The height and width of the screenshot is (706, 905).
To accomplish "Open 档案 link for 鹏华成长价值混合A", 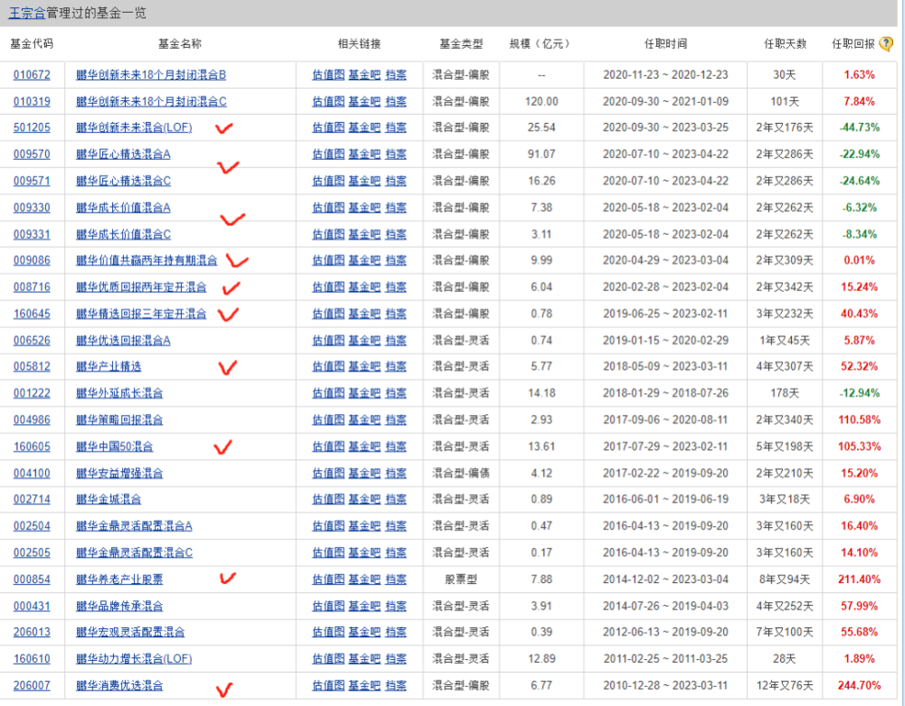I will 396,208.
